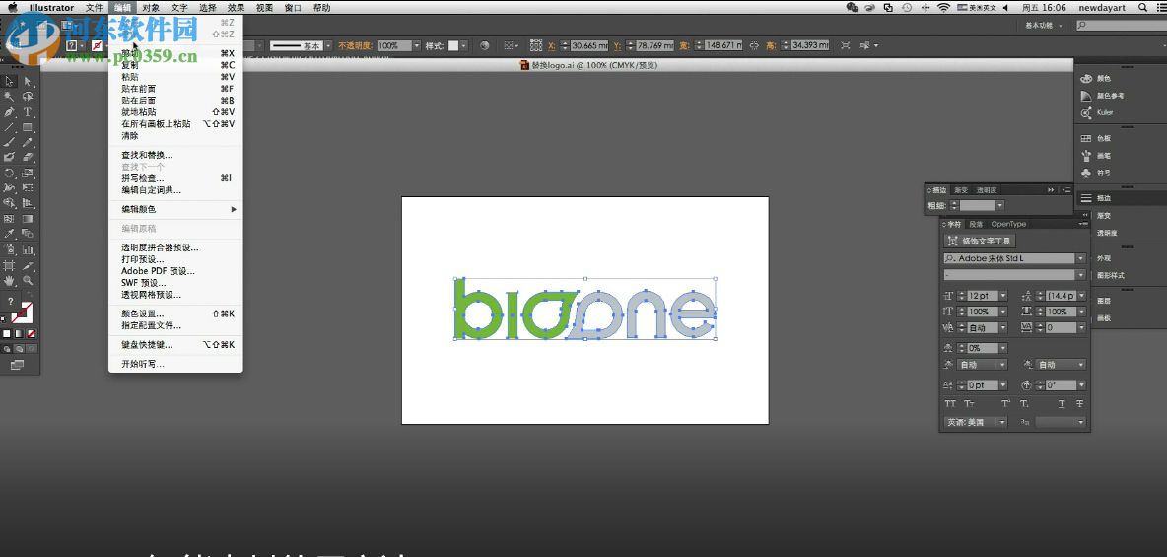Viewport: 1167px width, 557px height.
Task: Set none mode button below fill swatch
Action: point(31,333)
